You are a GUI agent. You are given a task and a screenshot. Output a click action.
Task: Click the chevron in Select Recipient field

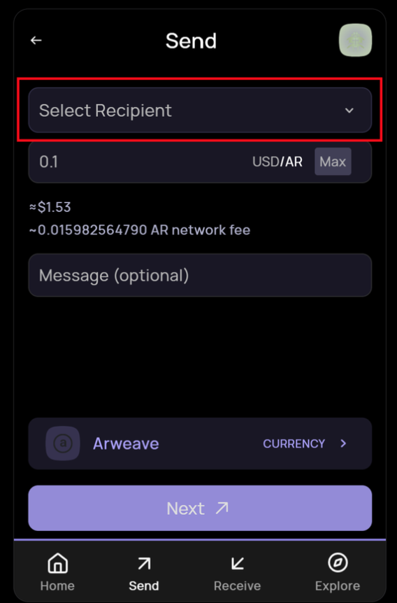pyautogui.click(x=349, y=111)
